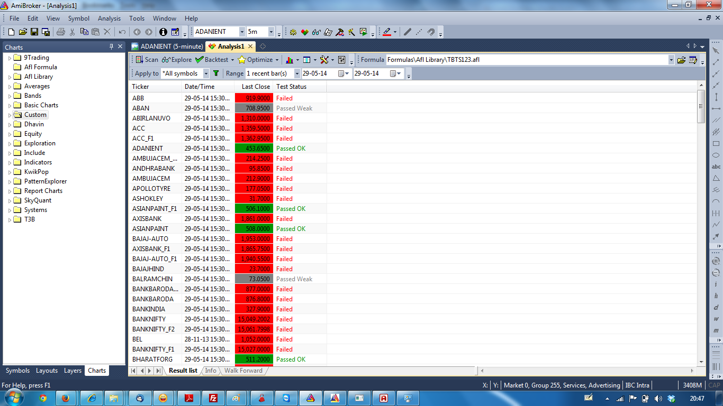Select the abc text drawing tool
This screenshot has height=406, width=723.
point(716,167)
